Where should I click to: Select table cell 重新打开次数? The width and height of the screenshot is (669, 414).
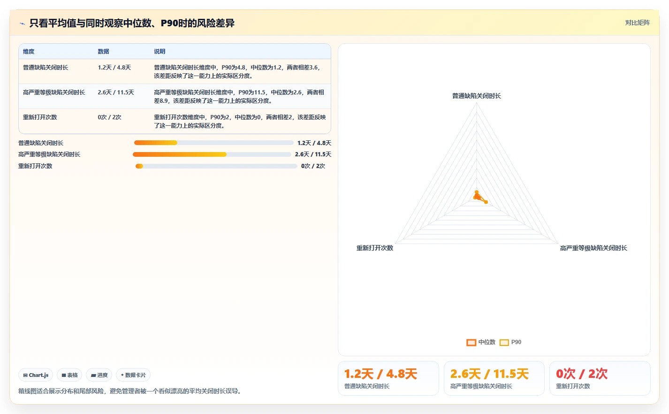tap(40, 117)
